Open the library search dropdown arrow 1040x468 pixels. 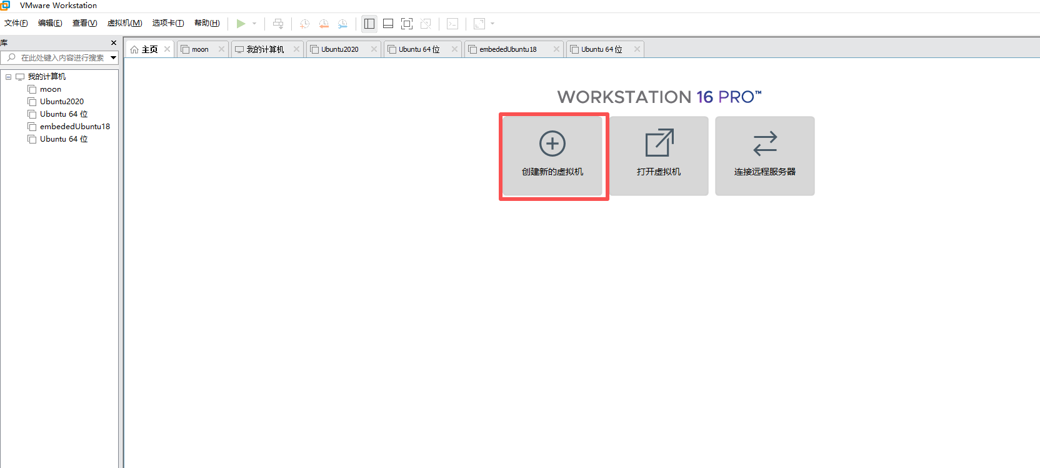click(x=113, y=57)
